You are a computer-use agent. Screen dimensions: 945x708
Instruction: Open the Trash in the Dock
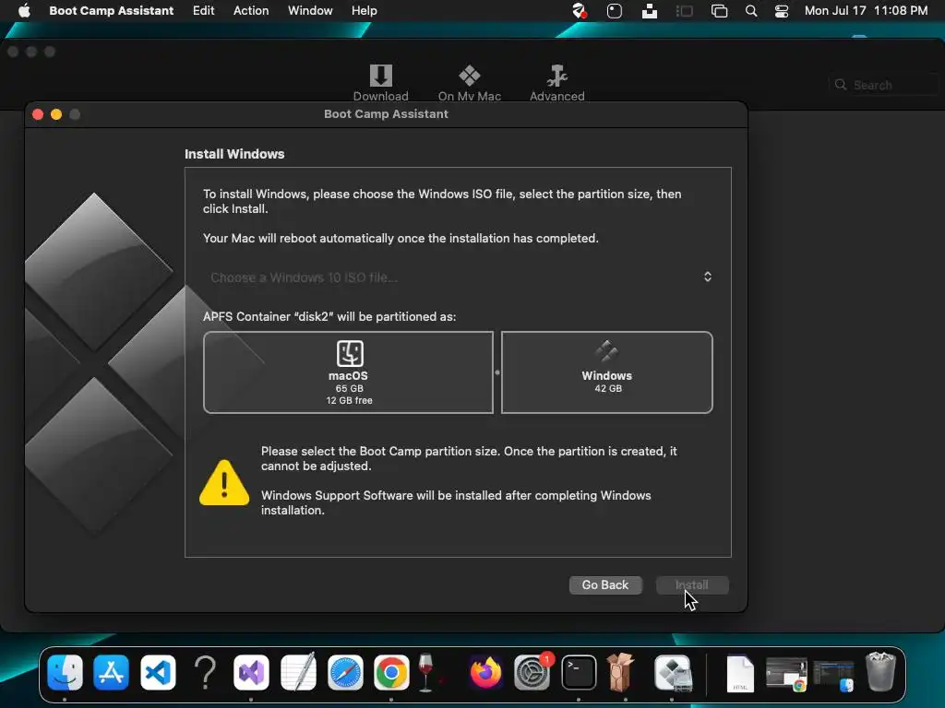pyautogui.click(x=879, y=672)
